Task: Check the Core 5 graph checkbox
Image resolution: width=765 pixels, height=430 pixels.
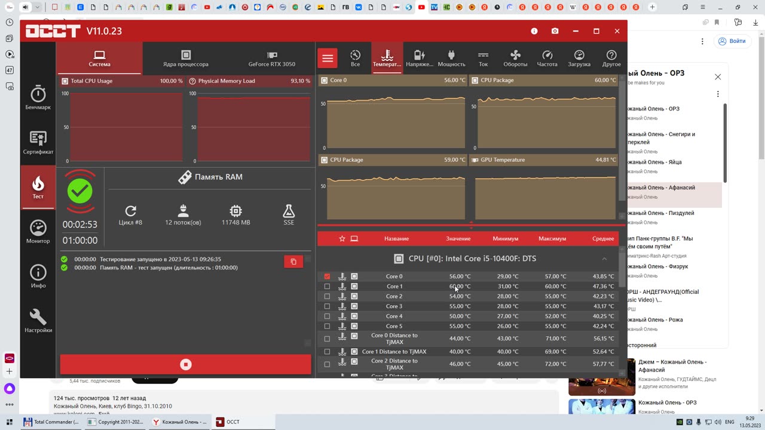Action: [x=327, y=326]
